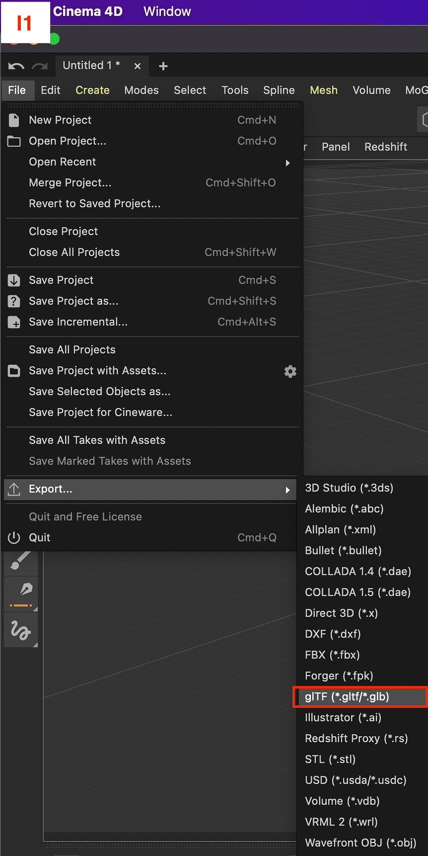Open the macOS Window menu
This screenshot has height=856, width=428.
[x=167, y=11]
